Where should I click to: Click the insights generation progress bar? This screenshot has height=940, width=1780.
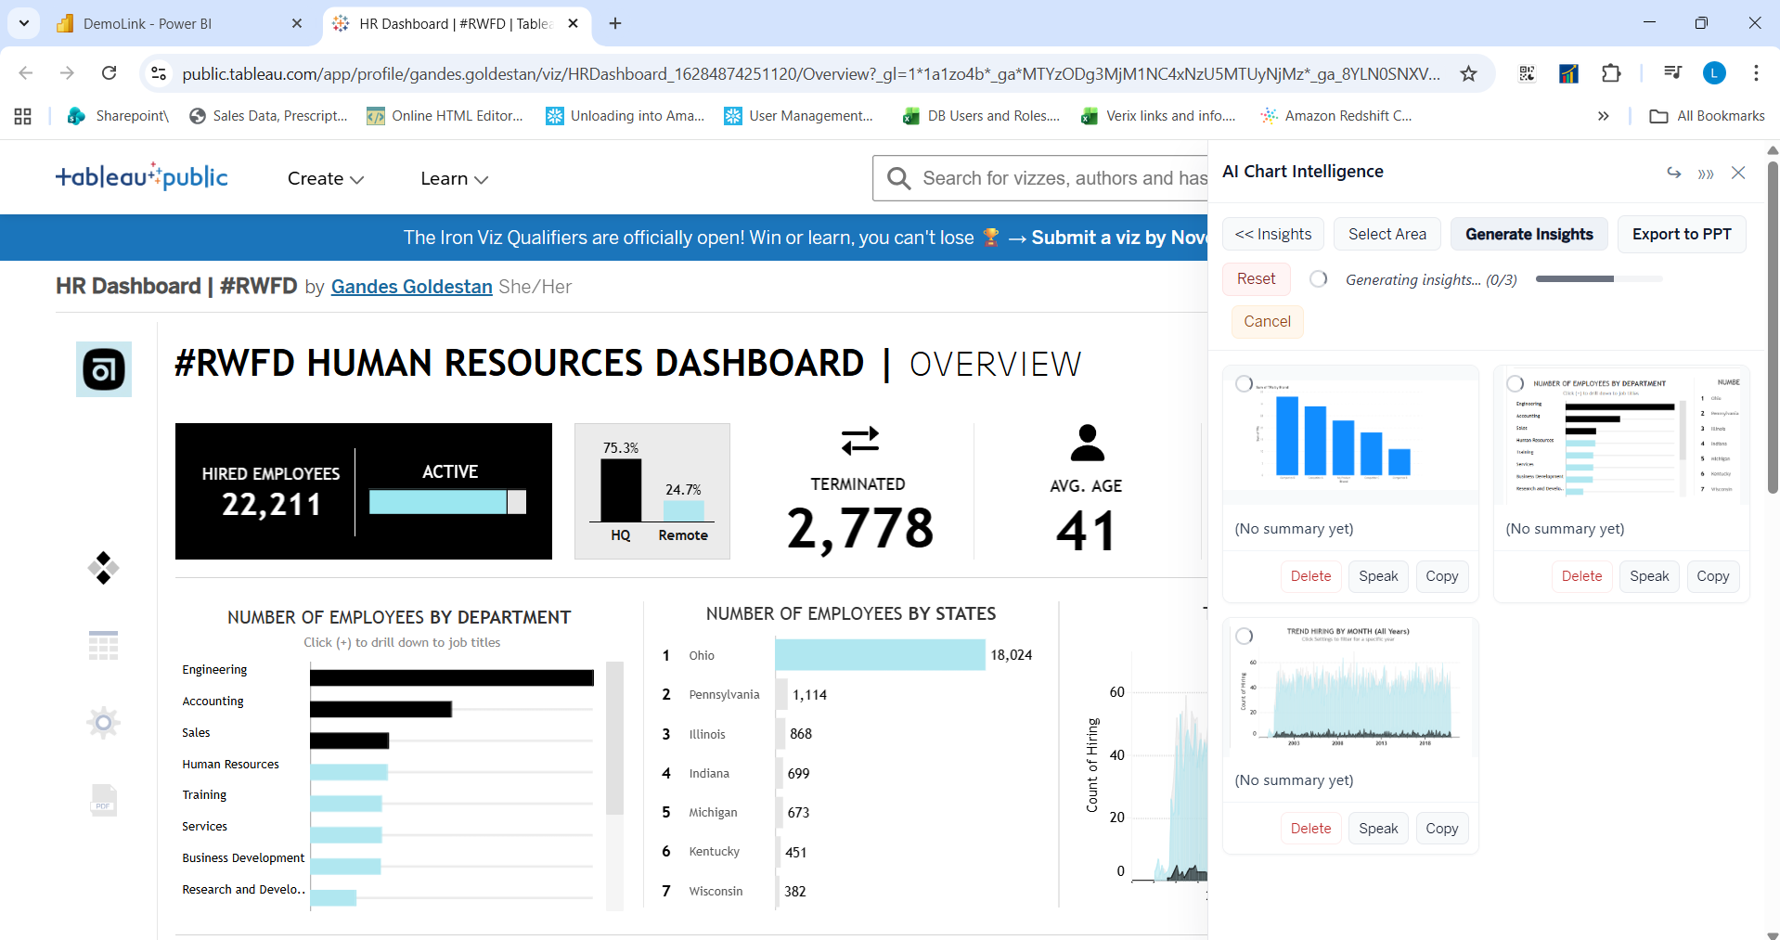(1596, 278)
